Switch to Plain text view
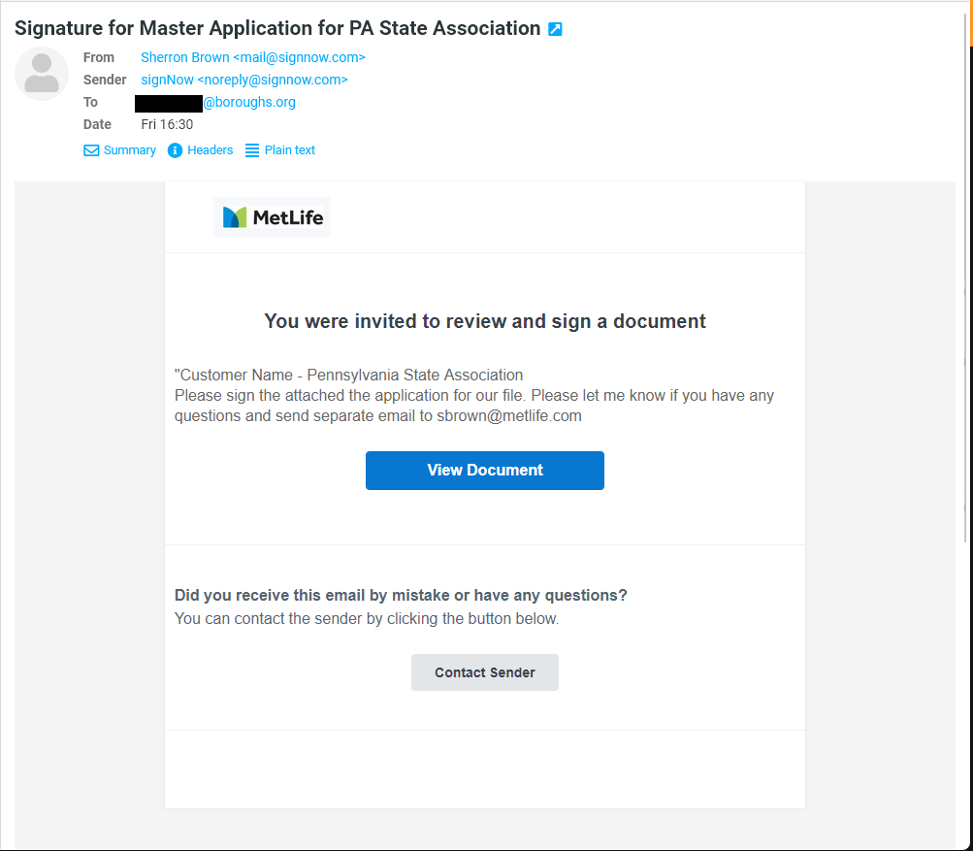 click(x=290, y=150)
